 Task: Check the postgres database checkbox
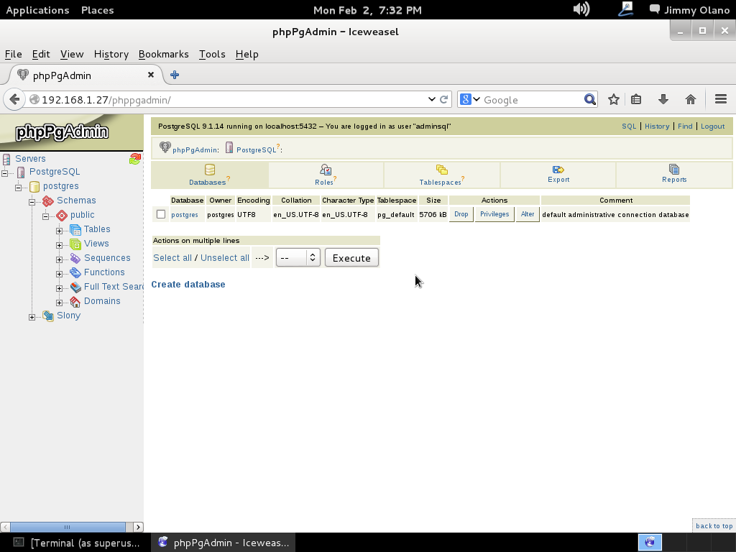coord(161,214)
